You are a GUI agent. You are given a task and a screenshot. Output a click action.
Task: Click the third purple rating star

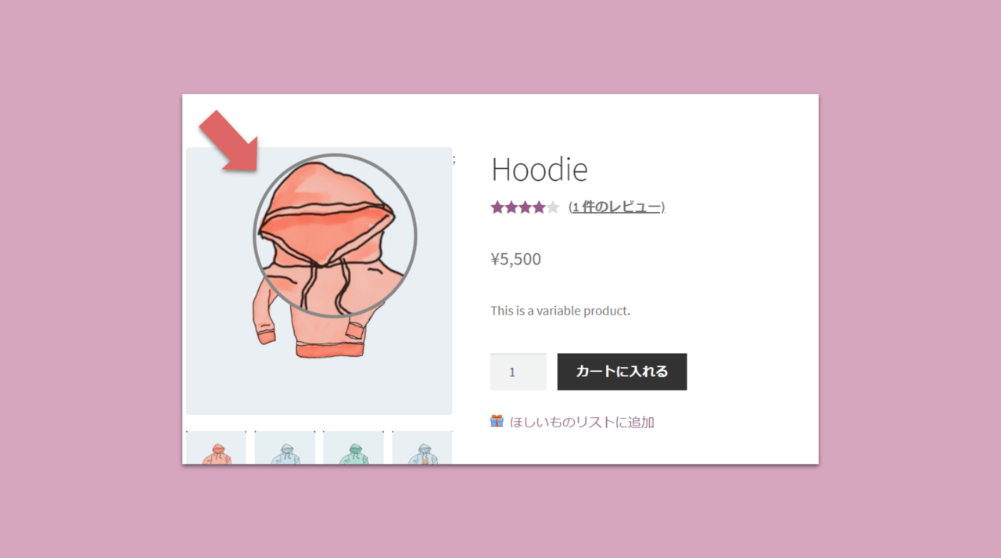pyautogui.click(x=525, y=207)
